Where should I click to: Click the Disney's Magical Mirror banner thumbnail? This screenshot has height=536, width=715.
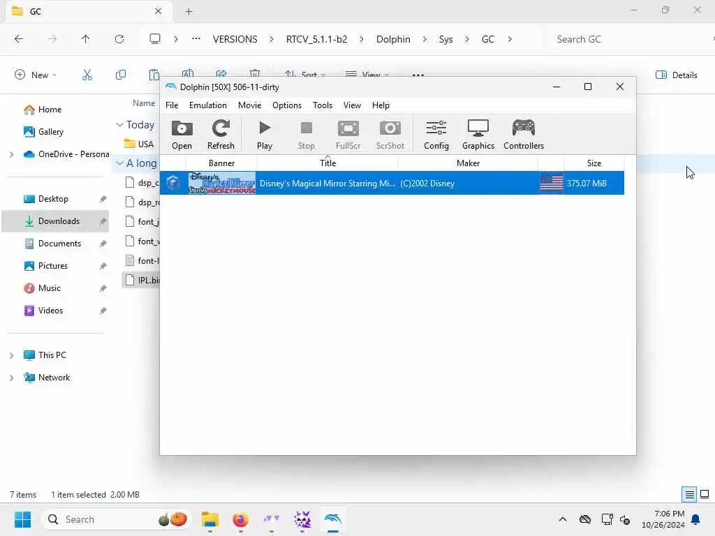[222, 183]
